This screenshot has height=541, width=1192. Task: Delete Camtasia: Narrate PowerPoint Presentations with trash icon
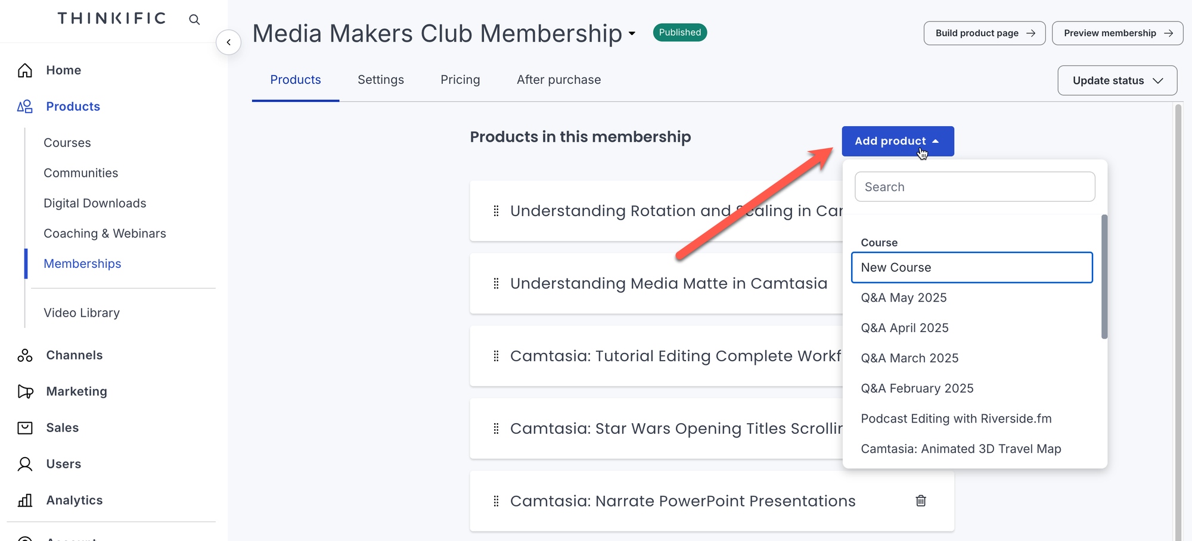(921, 501)
